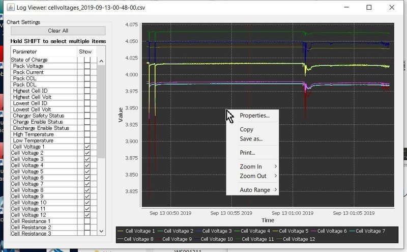Enable the Pack Voltage checkbox
The width and height of the screenshot is (407, 252).
pos(87,66)
